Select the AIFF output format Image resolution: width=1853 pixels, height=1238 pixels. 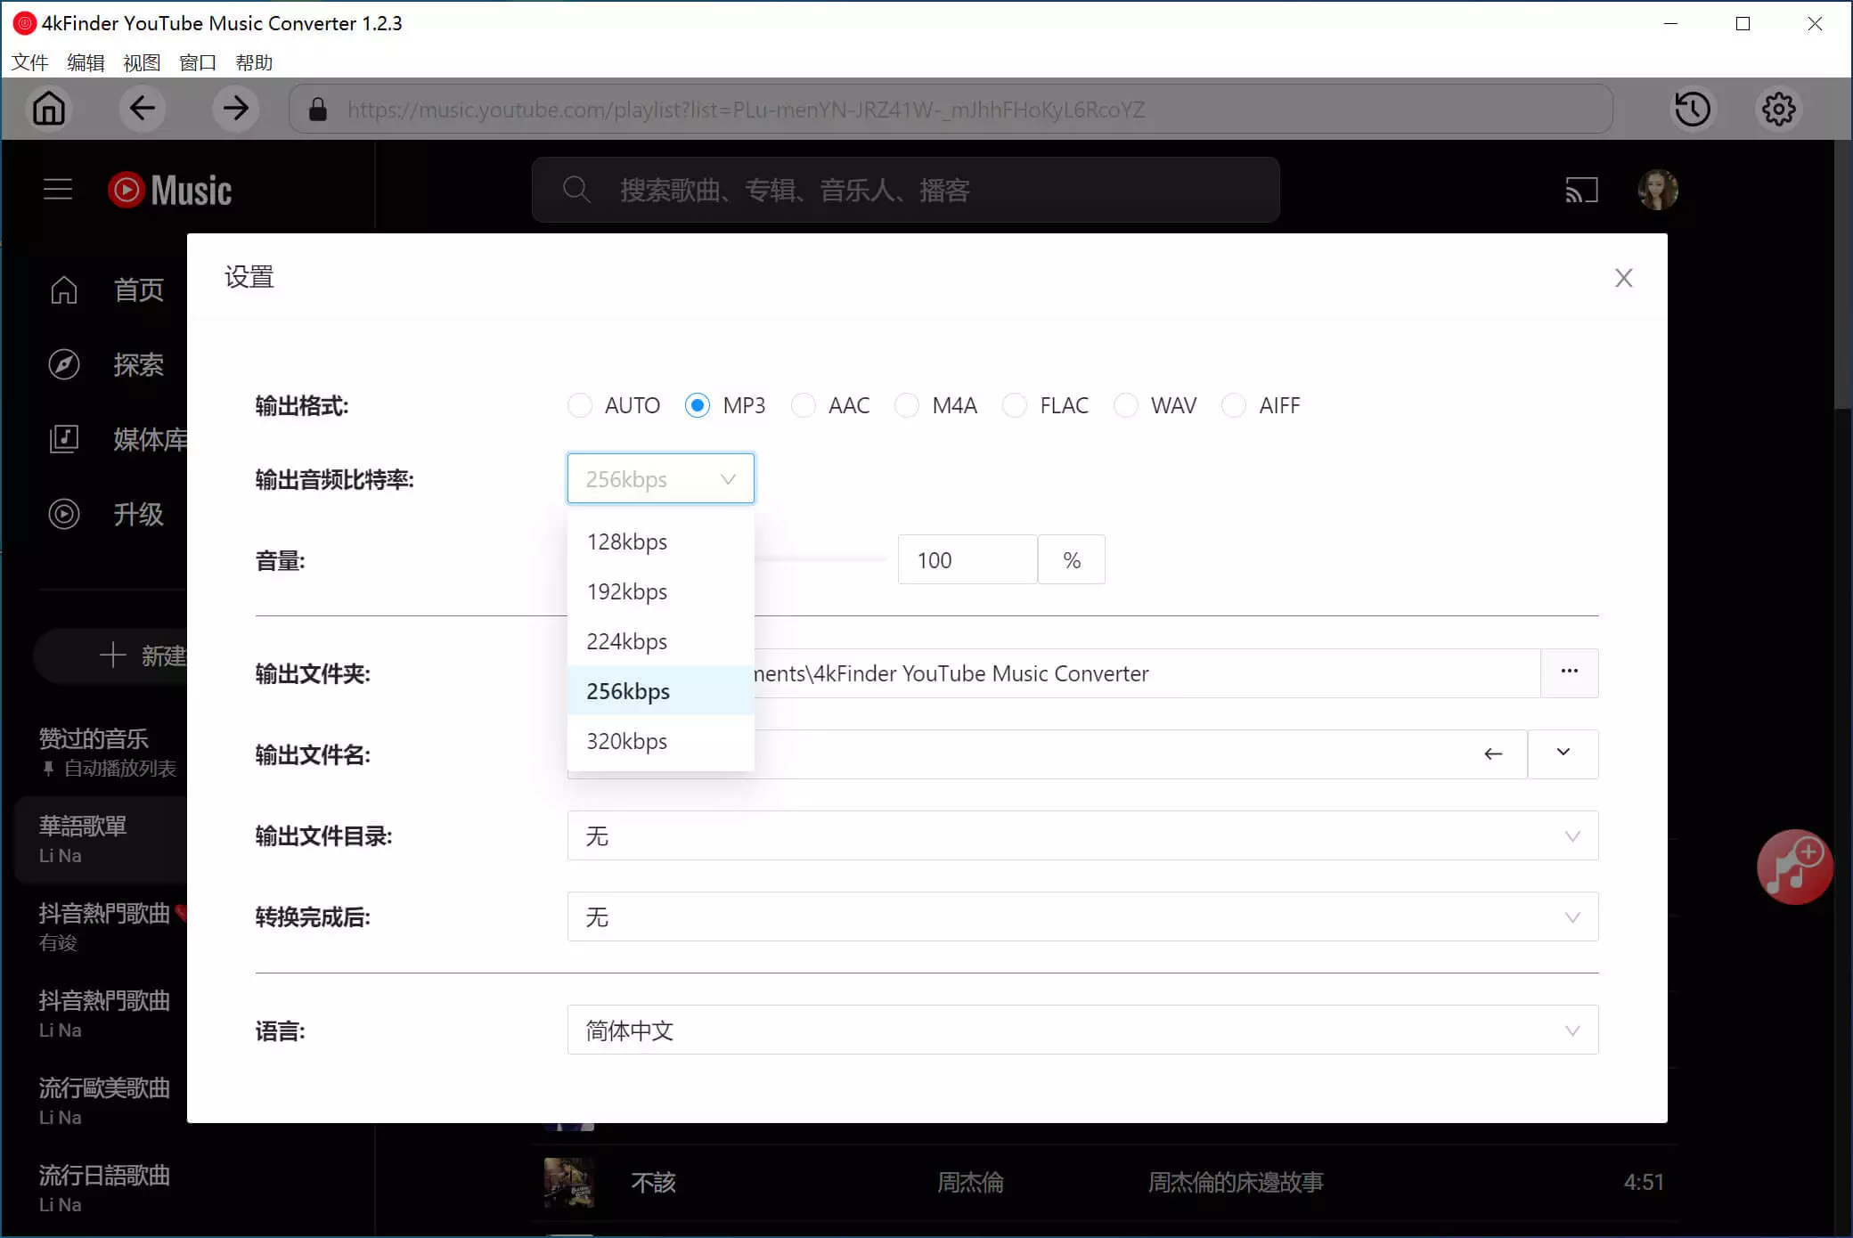pos(1261,406)
